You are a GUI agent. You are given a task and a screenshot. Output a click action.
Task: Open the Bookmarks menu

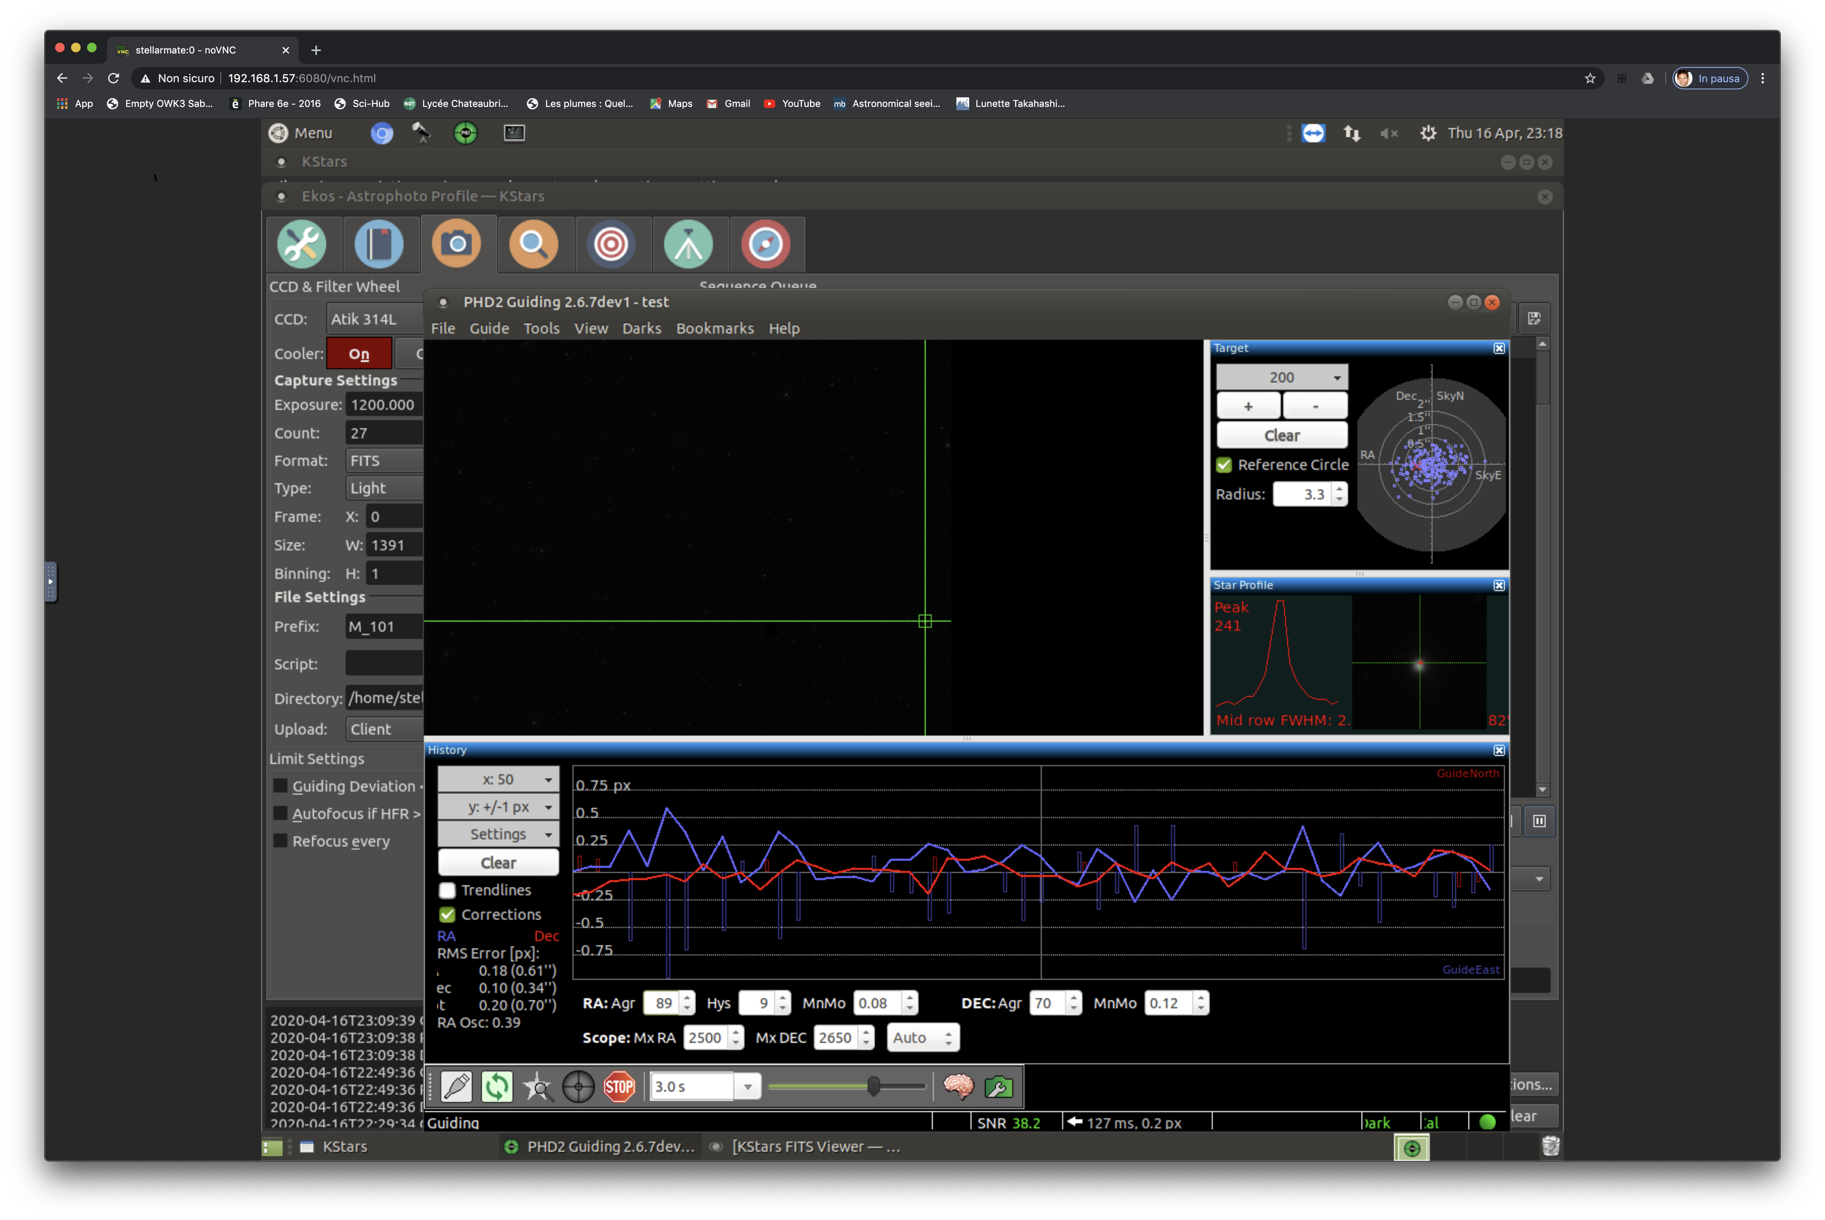point(715,328)
